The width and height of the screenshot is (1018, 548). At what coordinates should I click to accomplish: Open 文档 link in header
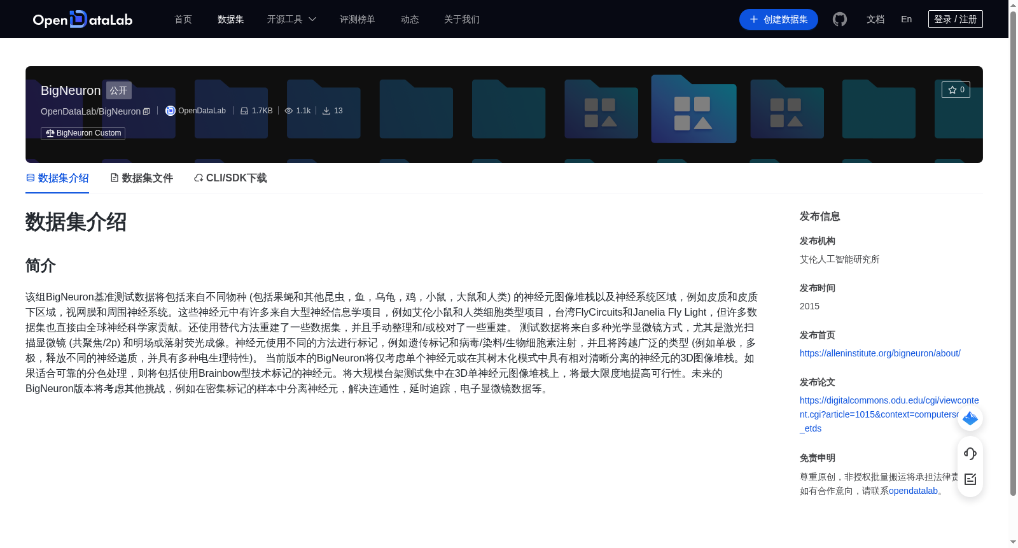[875, 19]
